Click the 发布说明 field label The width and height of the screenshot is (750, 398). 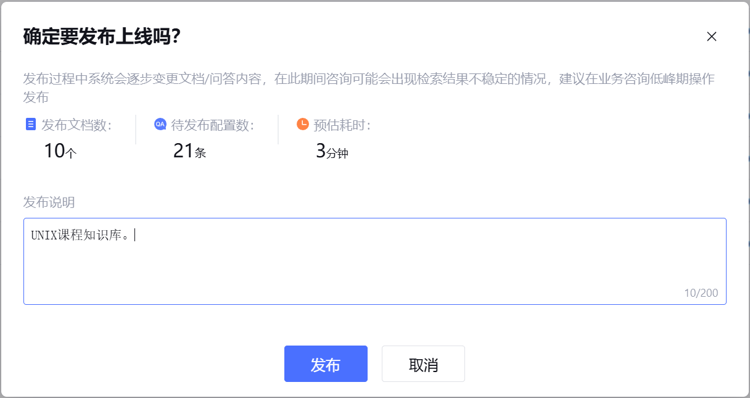49,202
